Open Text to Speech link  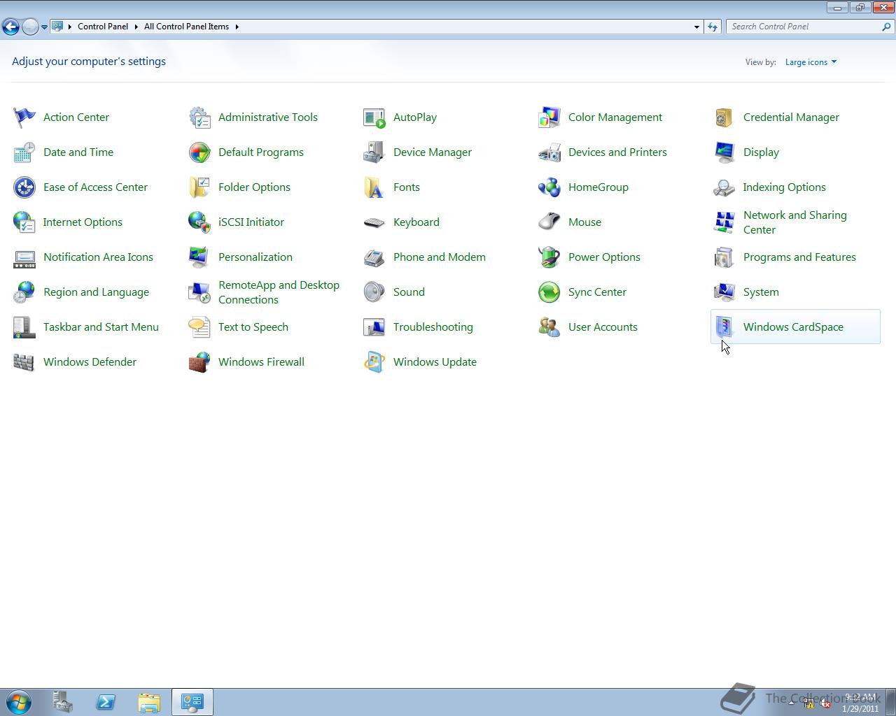point(253,327)
